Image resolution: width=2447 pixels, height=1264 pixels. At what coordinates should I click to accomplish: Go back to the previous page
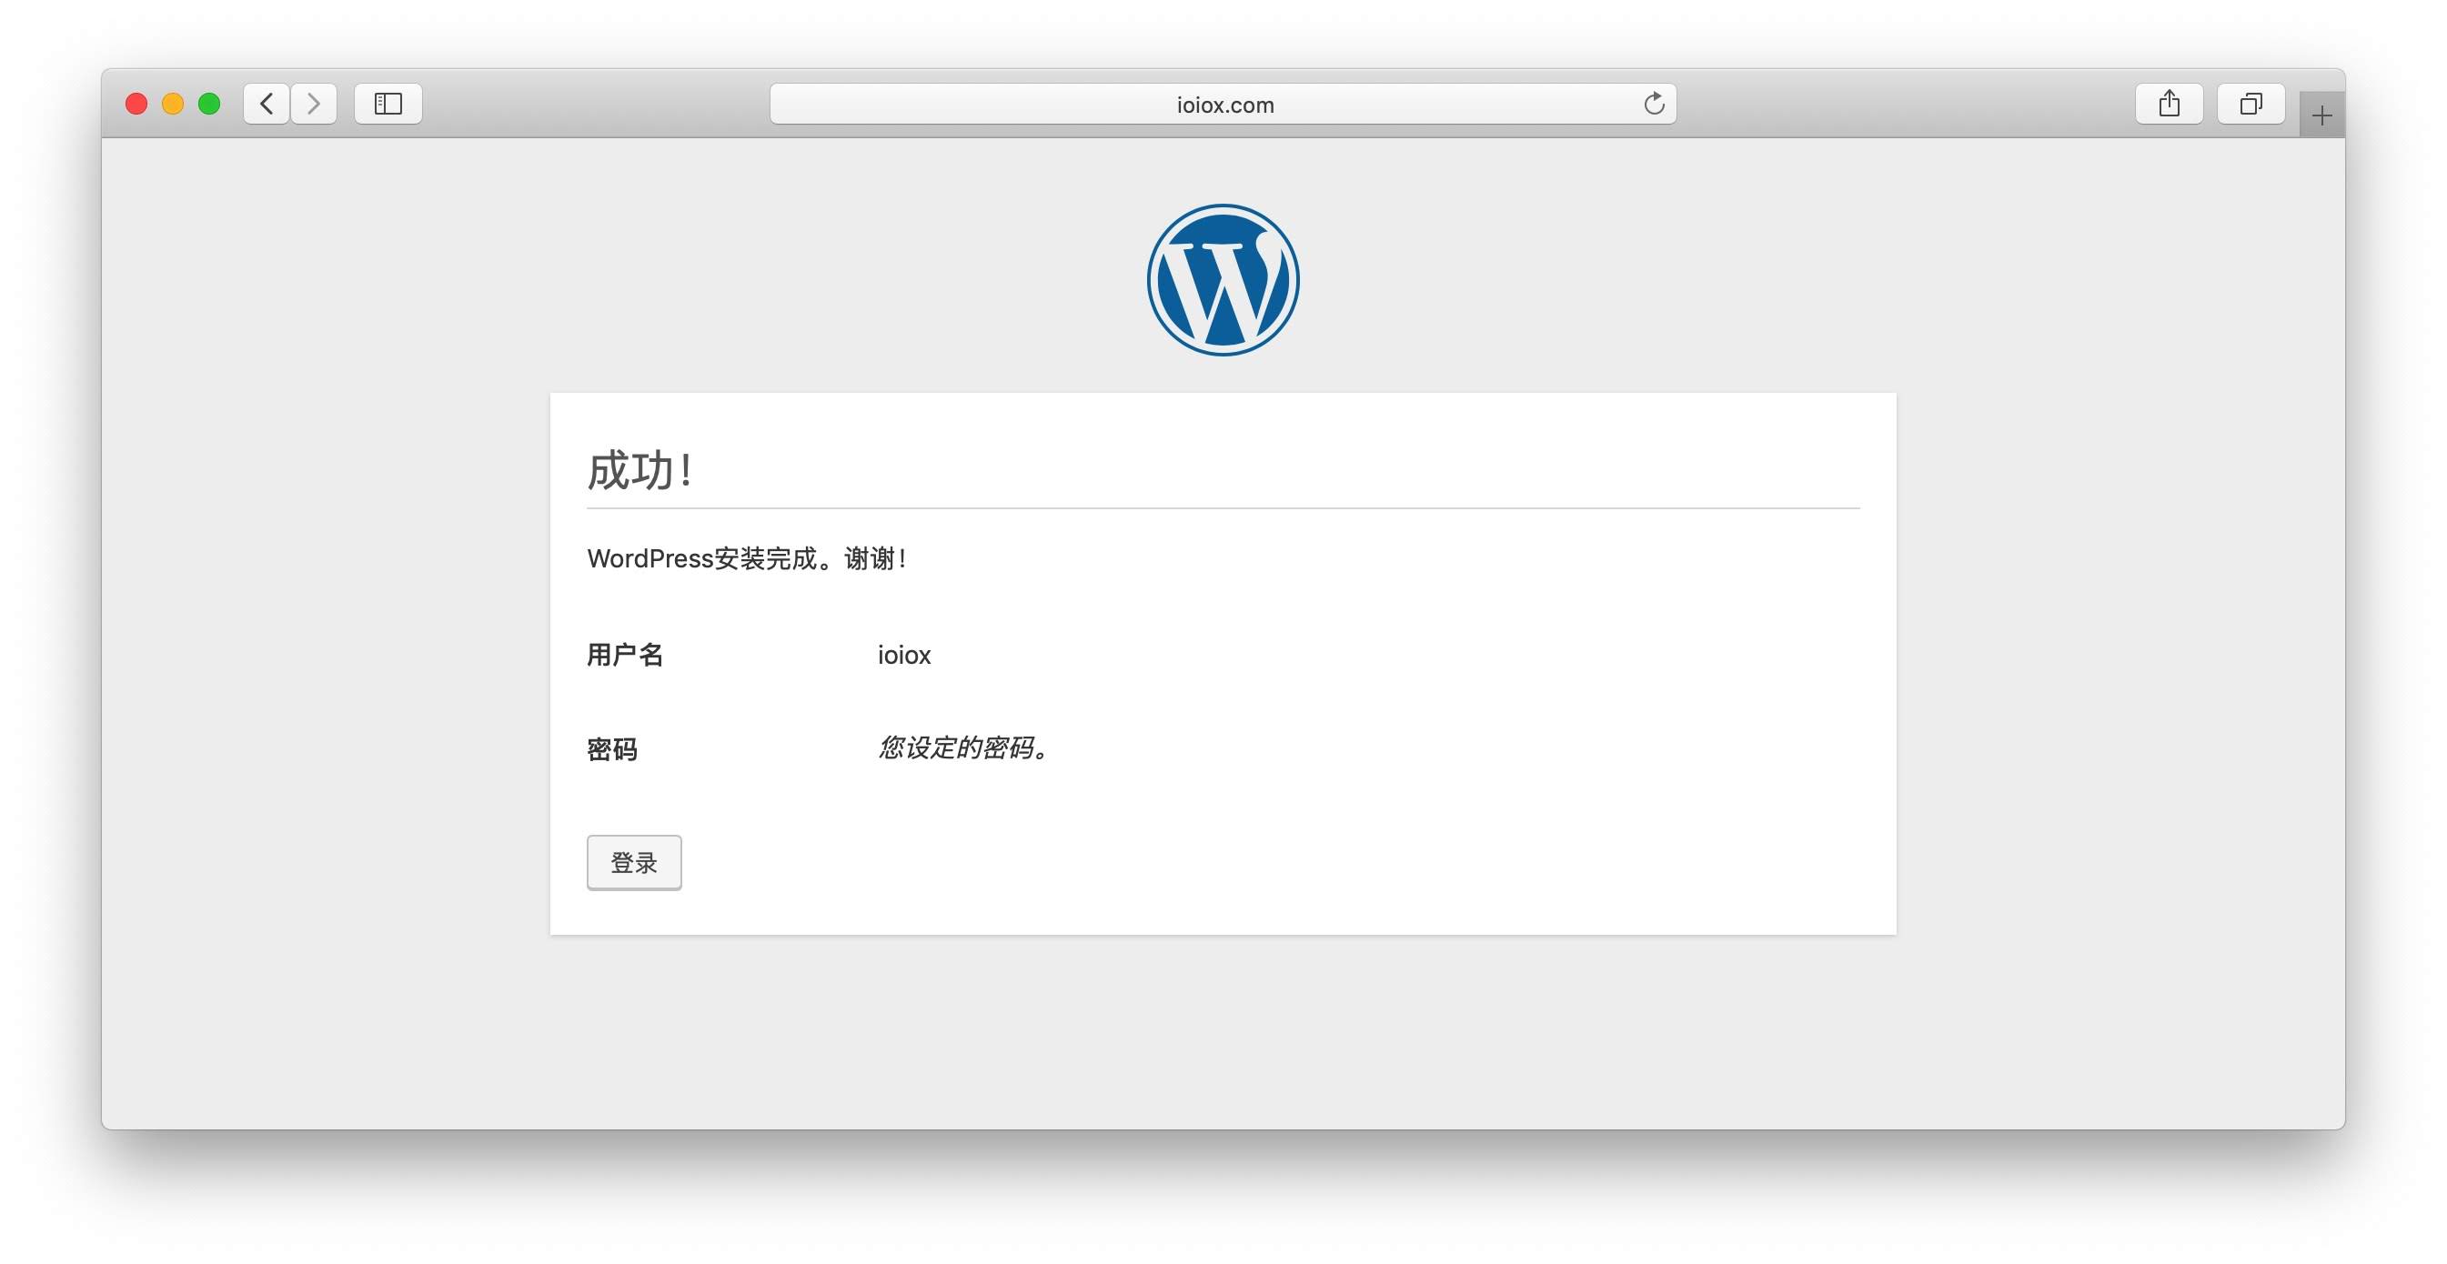[267, 104]
